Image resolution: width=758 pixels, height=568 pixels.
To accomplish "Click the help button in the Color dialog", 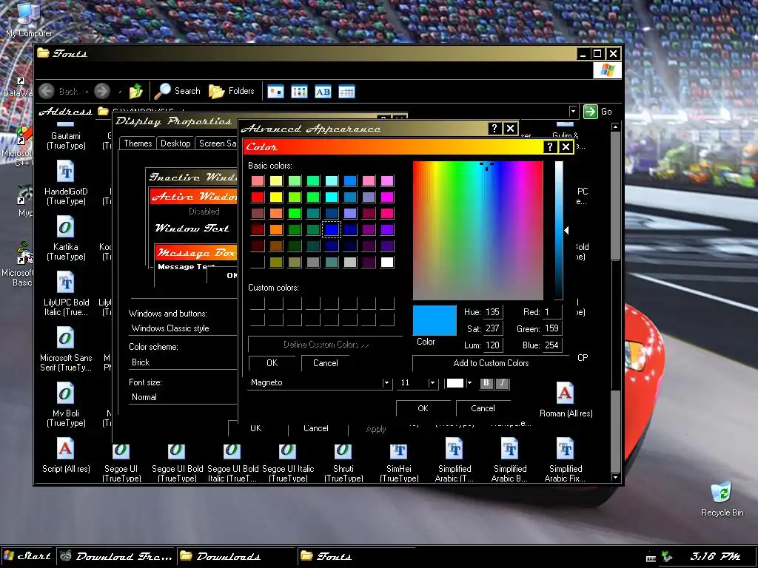I will tap(550, 147).
